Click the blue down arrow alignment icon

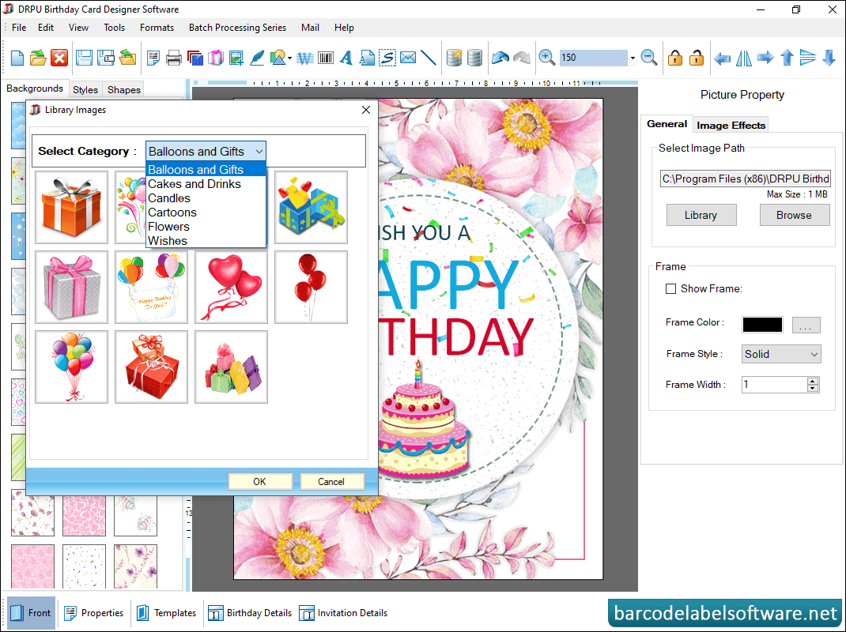click(x=829, y=58)
